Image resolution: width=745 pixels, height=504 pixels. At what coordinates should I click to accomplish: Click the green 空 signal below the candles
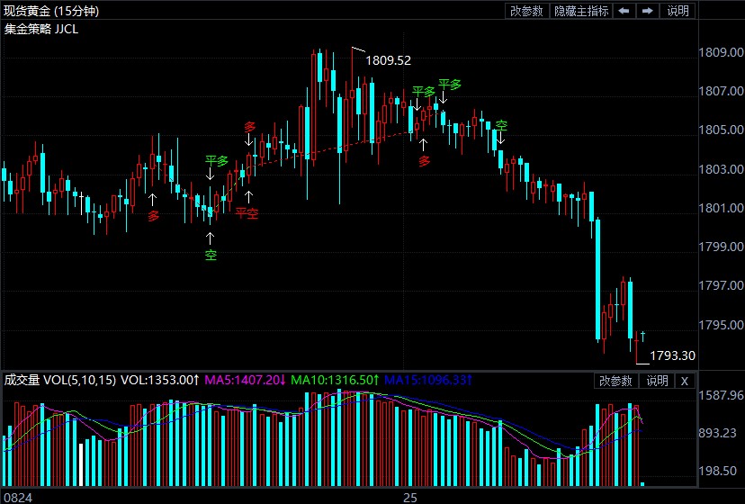[x=211, y=255]
